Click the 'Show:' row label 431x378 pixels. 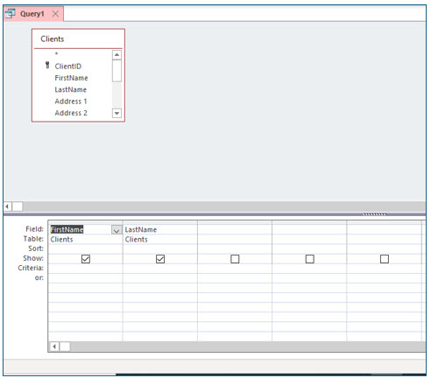33,258
